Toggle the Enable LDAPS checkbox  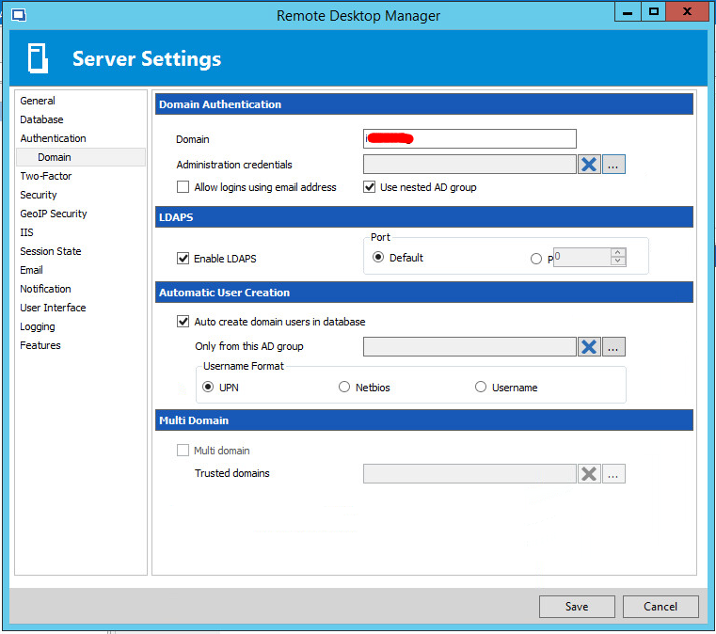(183, 259)
